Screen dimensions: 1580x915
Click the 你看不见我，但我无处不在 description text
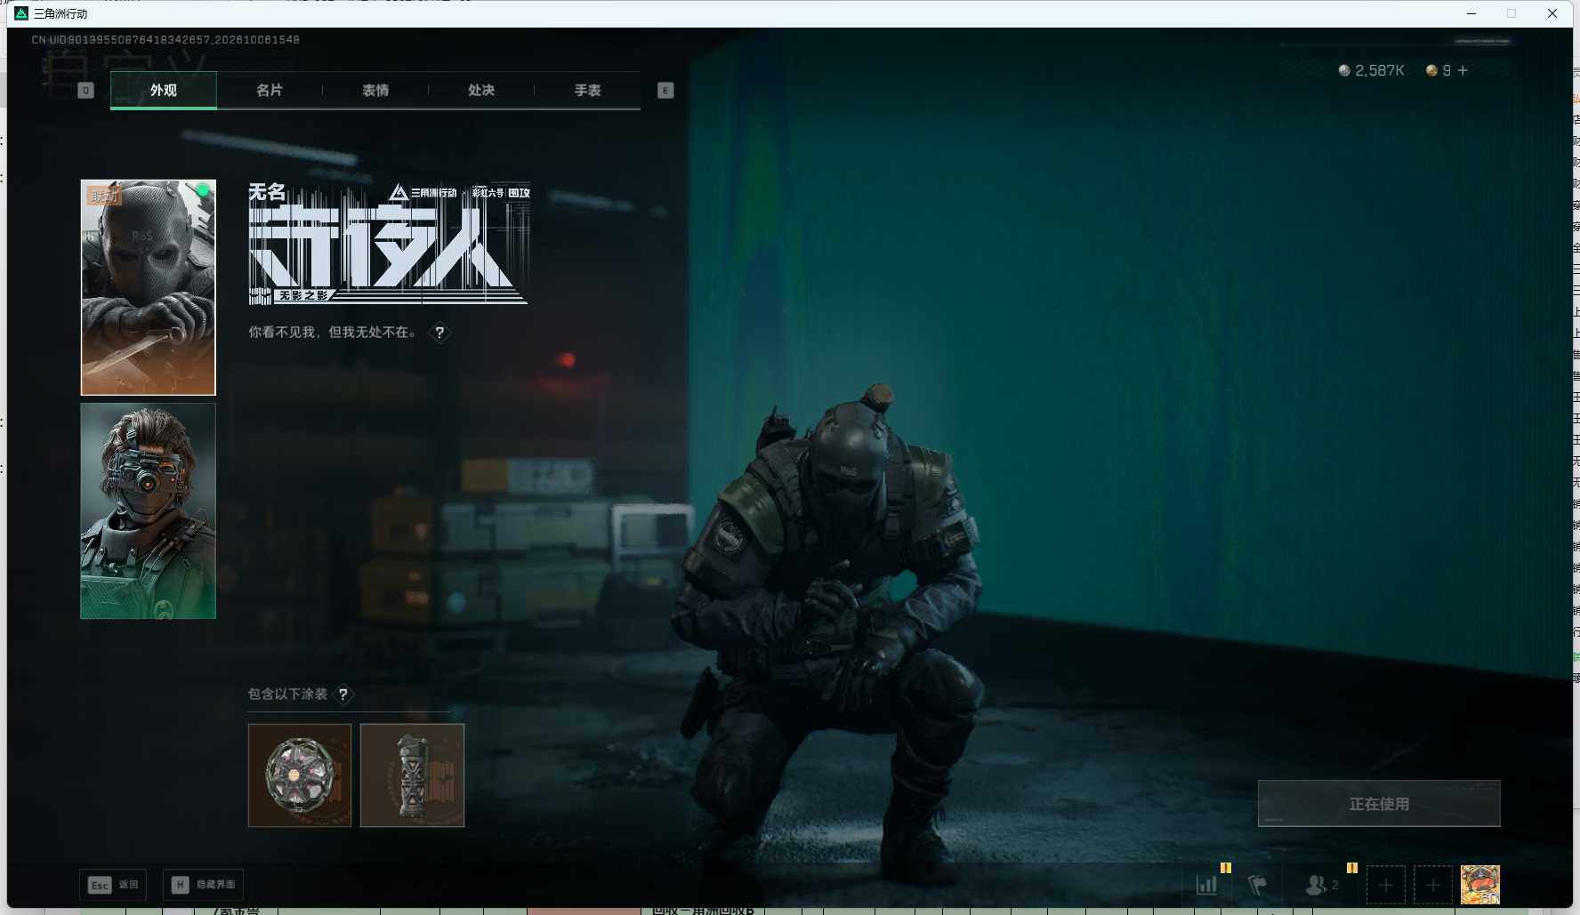(333, 333)
